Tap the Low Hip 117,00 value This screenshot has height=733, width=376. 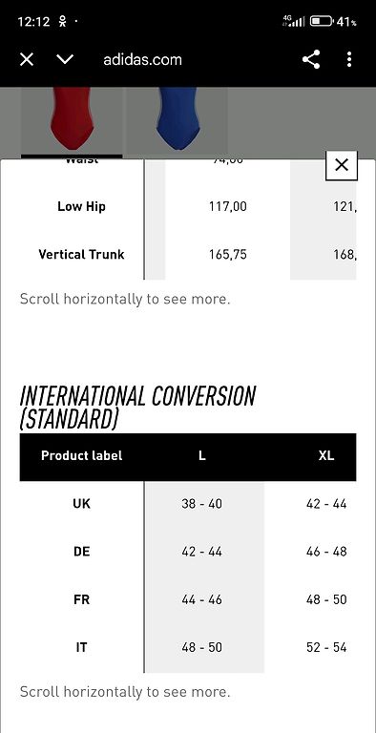[x=228, y=206]
